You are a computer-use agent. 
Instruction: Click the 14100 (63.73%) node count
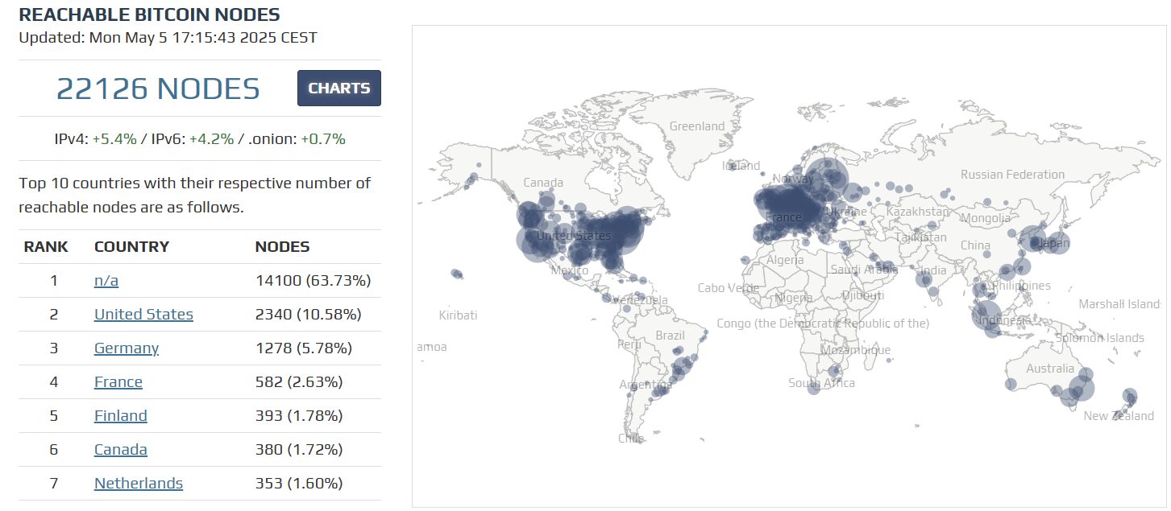click(x=313, y=281)
